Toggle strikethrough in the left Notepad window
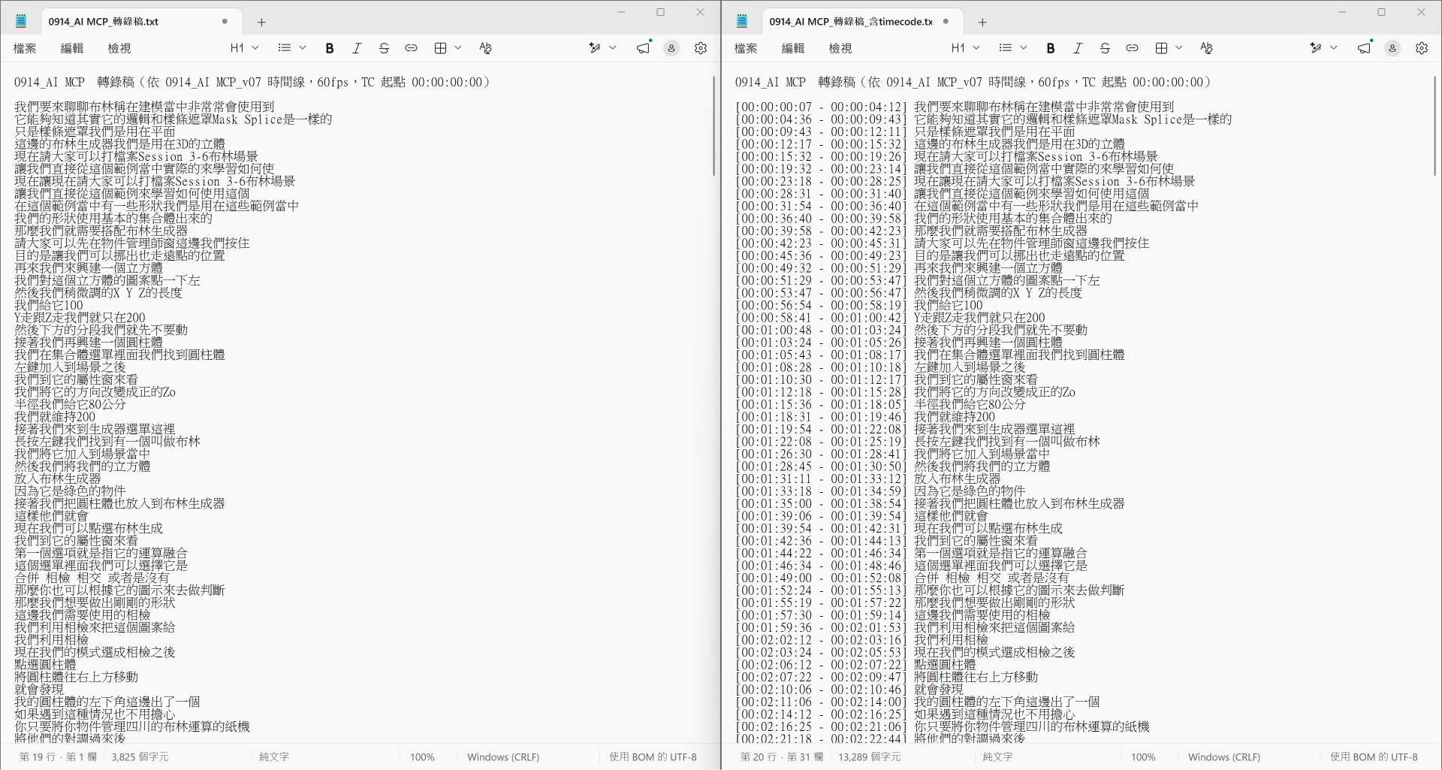The width and height of the screenshot is (1442, 770). pyautogui.click(x=384, y=48)
